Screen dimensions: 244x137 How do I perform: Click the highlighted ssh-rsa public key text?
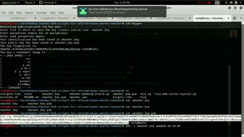click(x=120, y=119)
